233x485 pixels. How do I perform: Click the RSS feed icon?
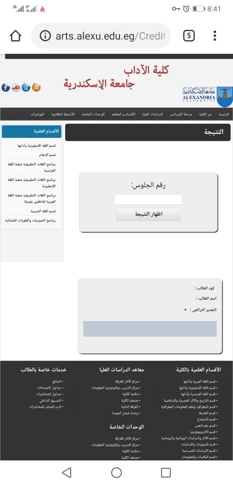click(x=36, y=88)
